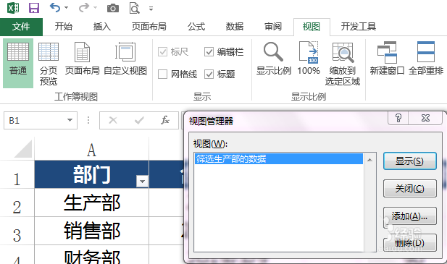This screenshot has height=264, width=447.
Task: Open the 显示比例 zoom dialog
Action: (273, 59)
